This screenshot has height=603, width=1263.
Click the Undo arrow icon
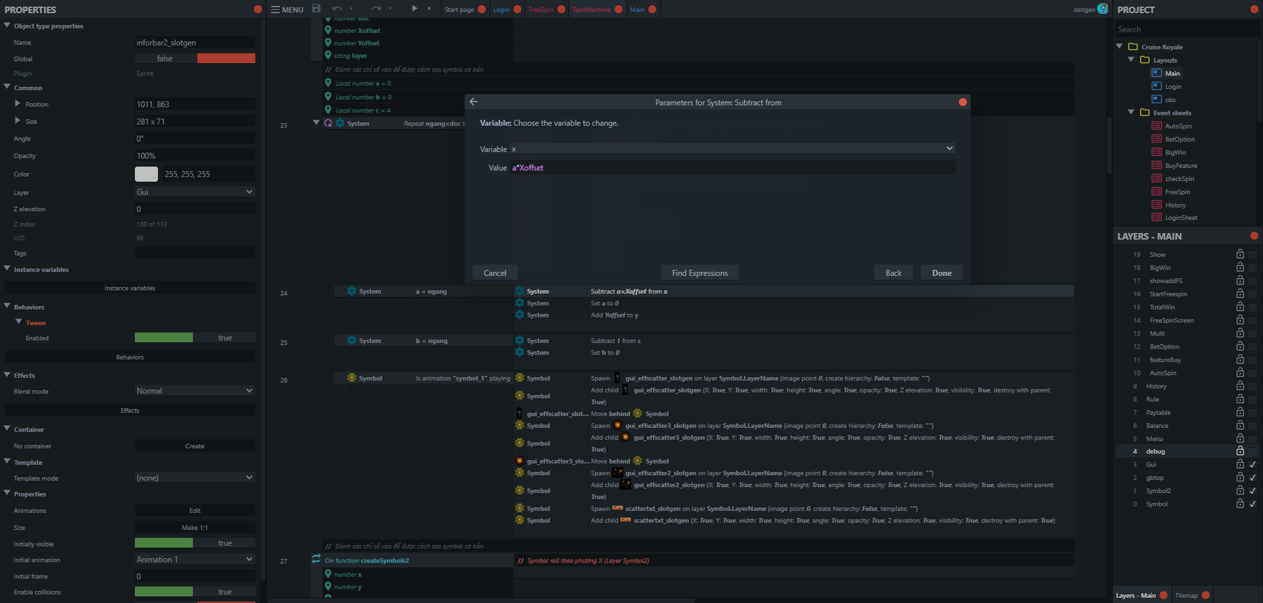pos(337,9)
